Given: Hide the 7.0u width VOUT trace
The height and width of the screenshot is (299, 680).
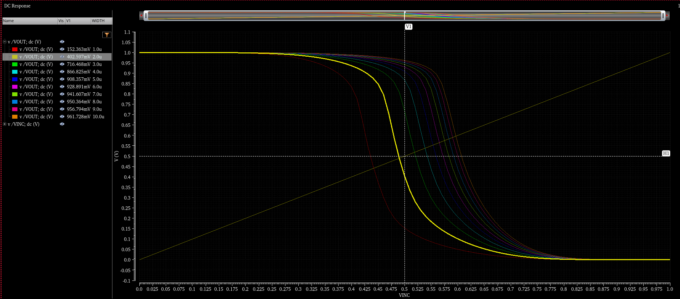Looking at the screenshot, I should [62, 94].
